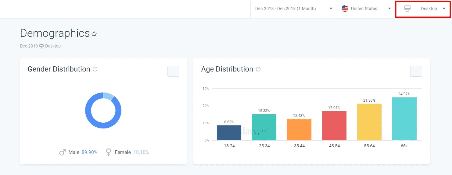Open the Gender Distribution more options button
Viewport: 452px width, 175px height.
pyautogui.click(x=173, y=71)
